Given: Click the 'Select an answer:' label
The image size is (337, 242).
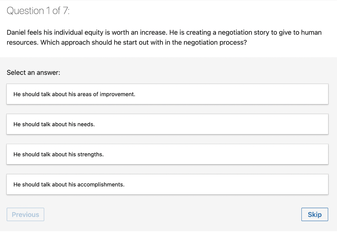Looking at the screenshot, I should pyautogui.click(x=34, y=73).
